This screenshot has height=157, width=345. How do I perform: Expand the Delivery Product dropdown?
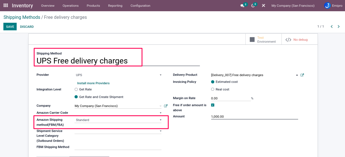[x=297, y=75]
